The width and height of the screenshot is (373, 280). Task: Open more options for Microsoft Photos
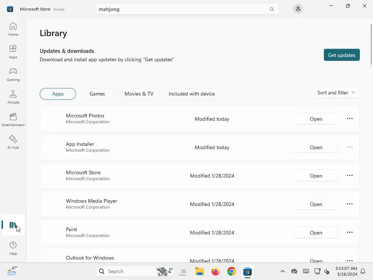(349, 118)
